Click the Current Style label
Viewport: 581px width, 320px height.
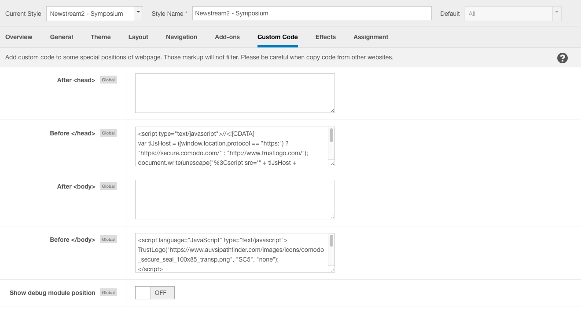coord(23,14)
